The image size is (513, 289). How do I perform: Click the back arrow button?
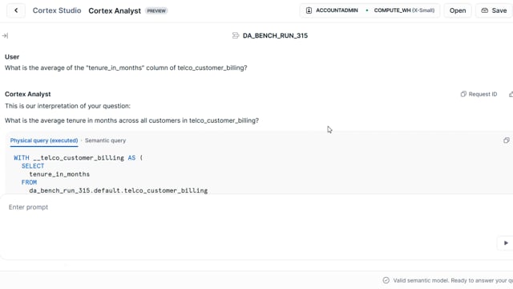[x=16, y=10]
